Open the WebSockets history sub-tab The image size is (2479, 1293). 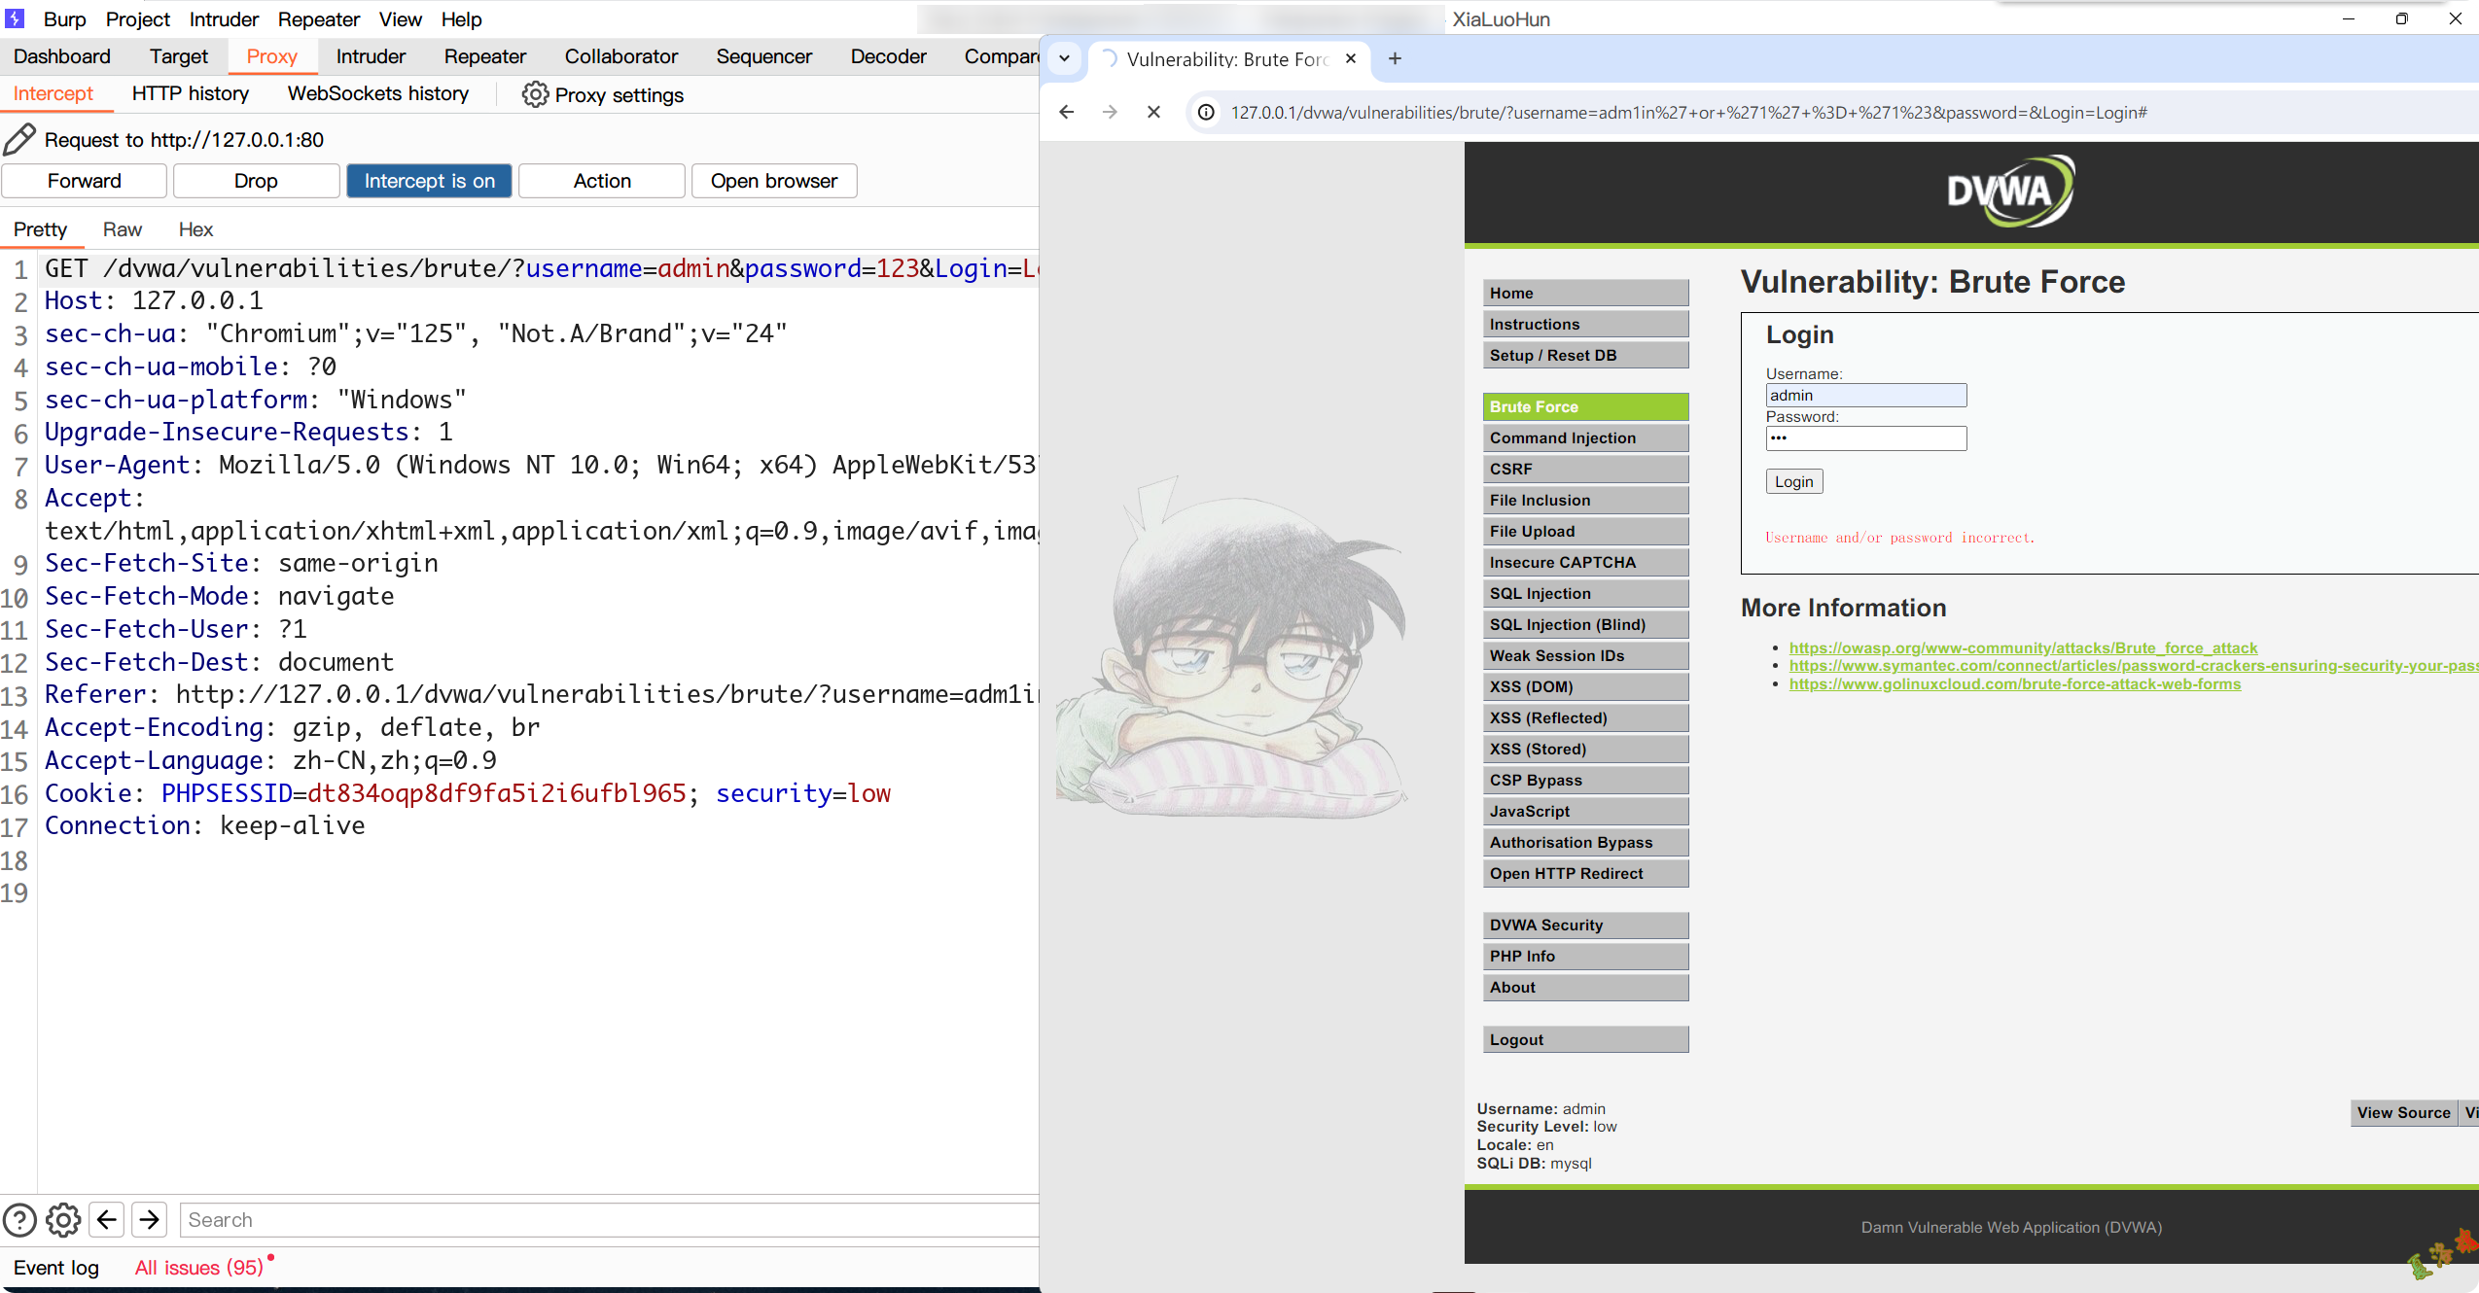click(x=378, y=93)
